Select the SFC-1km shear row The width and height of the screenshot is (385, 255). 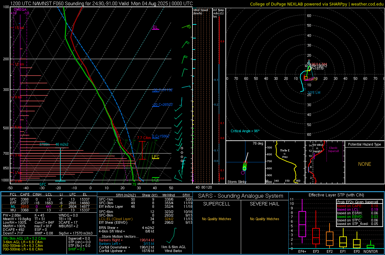tap(145, 199)
